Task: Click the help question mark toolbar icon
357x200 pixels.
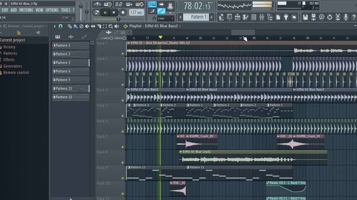Action: click(354, 17)
